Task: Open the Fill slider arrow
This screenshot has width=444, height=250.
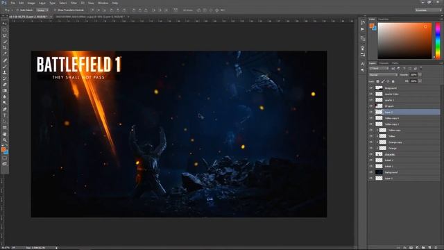Action: coord(420,81)
